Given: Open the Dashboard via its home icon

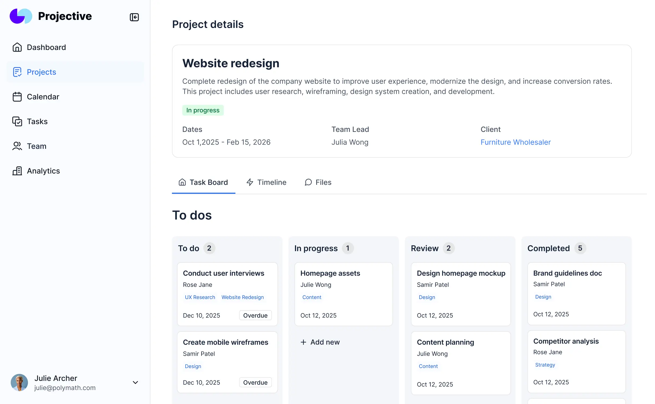Looking at the screenshot, I should [x=17, y=47].
